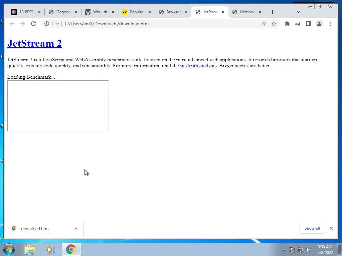Image resolution: width=342 pixels, height=256 pixels.
Task: Switch to the 13 BEST tab
Action: (23, 12)
